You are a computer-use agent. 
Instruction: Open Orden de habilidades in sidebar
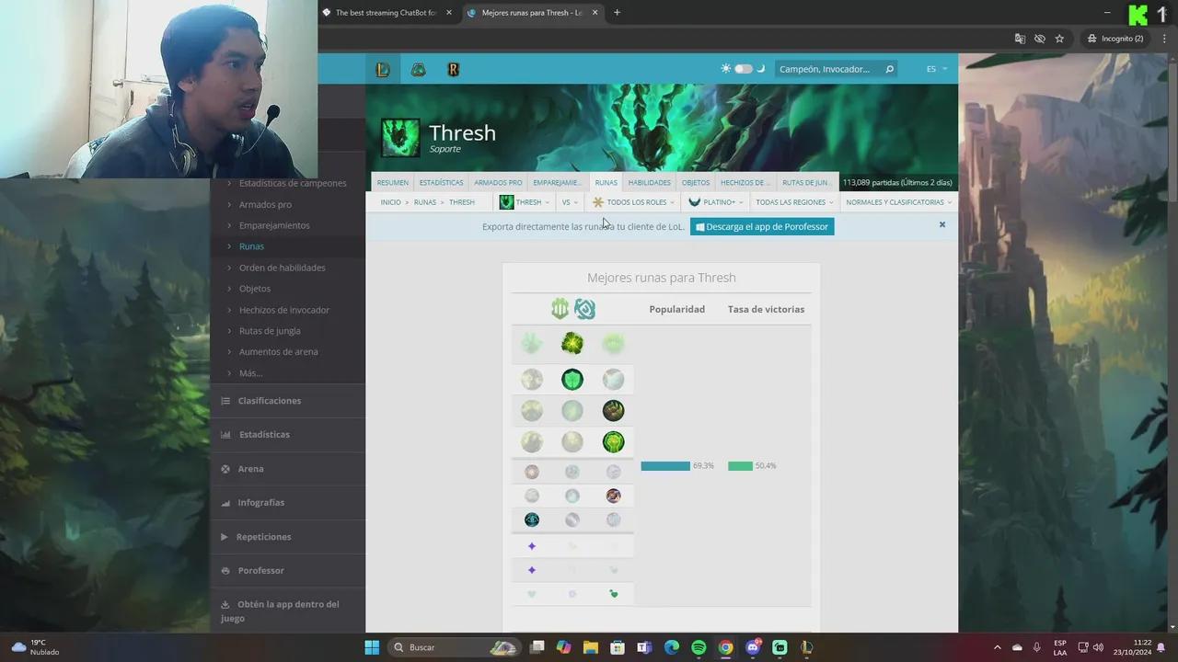[x=283, y=268]
